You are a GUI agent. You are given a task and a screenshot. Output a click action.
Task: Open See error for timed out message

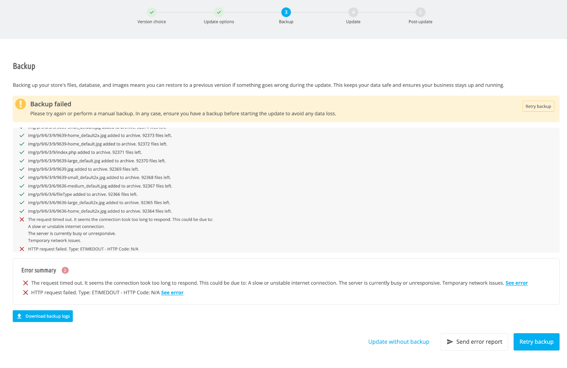pos(517,283)
